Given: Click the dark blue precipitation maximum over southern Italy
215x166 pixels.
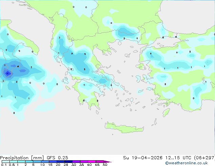Looking at the screenshot, I should [x=7, y=73].
